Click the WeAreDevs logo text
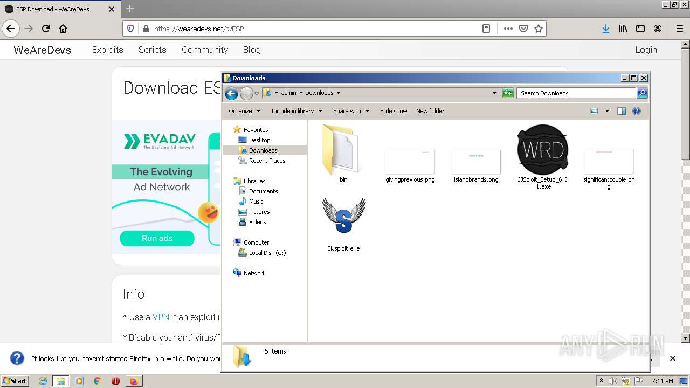 click(42, 50)
